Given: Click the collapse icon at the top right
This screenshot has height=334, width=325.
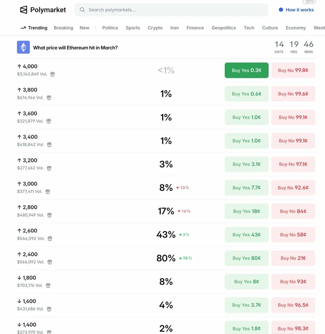Looking at the screenshot, I should tap(309, 2).
